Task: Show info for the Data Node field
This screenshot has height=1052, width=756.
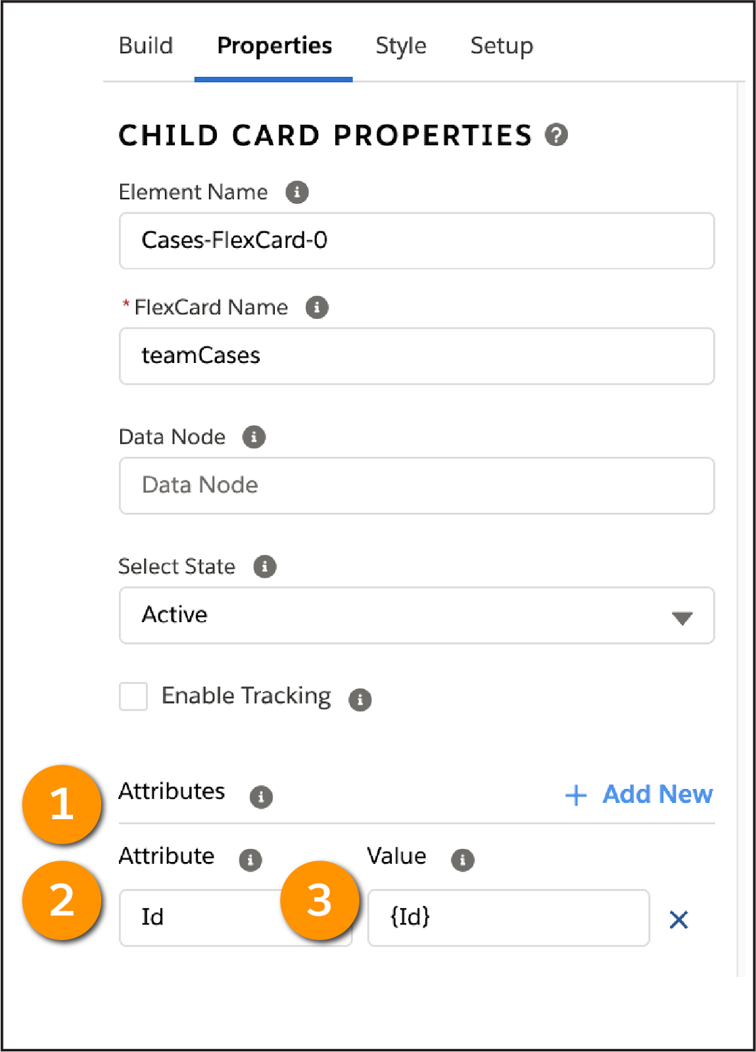Action: coord(254,437)
